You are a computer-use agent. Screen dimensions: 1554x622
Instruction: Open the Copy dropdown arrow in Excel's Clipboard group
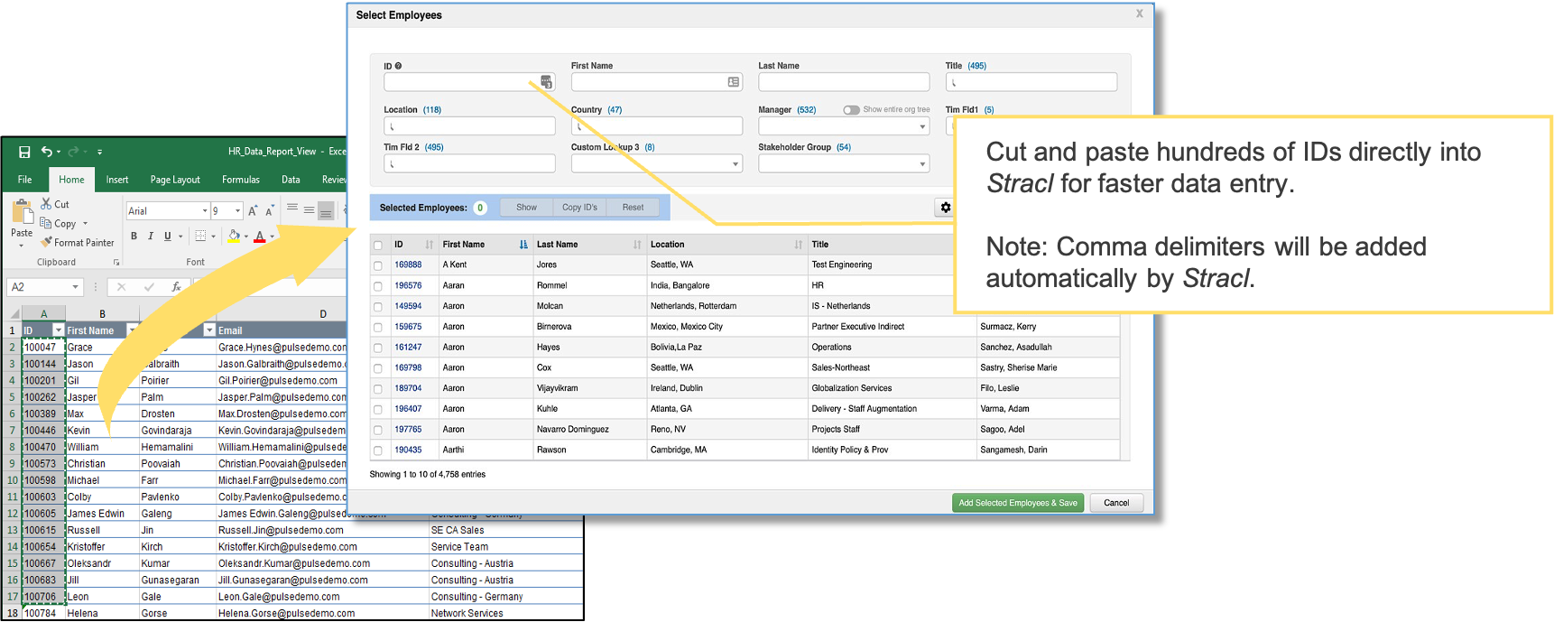click(x=86, y=224)
